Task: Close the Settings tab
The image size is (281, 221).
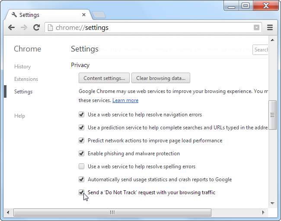Action: pos(84,15)
